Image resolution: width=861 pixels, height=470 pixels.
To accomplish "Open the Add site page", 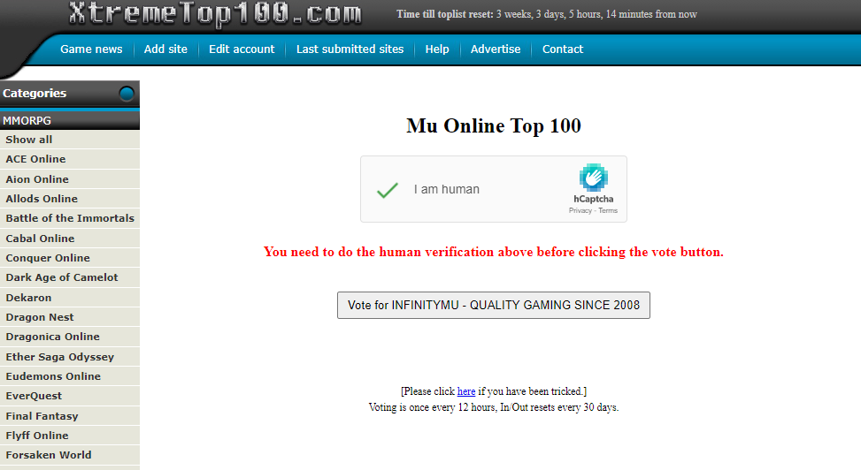I will [x=165, y=49].
